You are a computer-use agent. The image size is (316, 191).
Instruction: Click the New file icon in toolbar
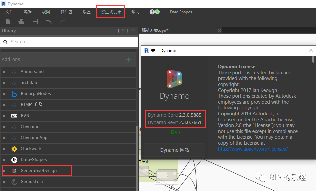coord(8,22)
